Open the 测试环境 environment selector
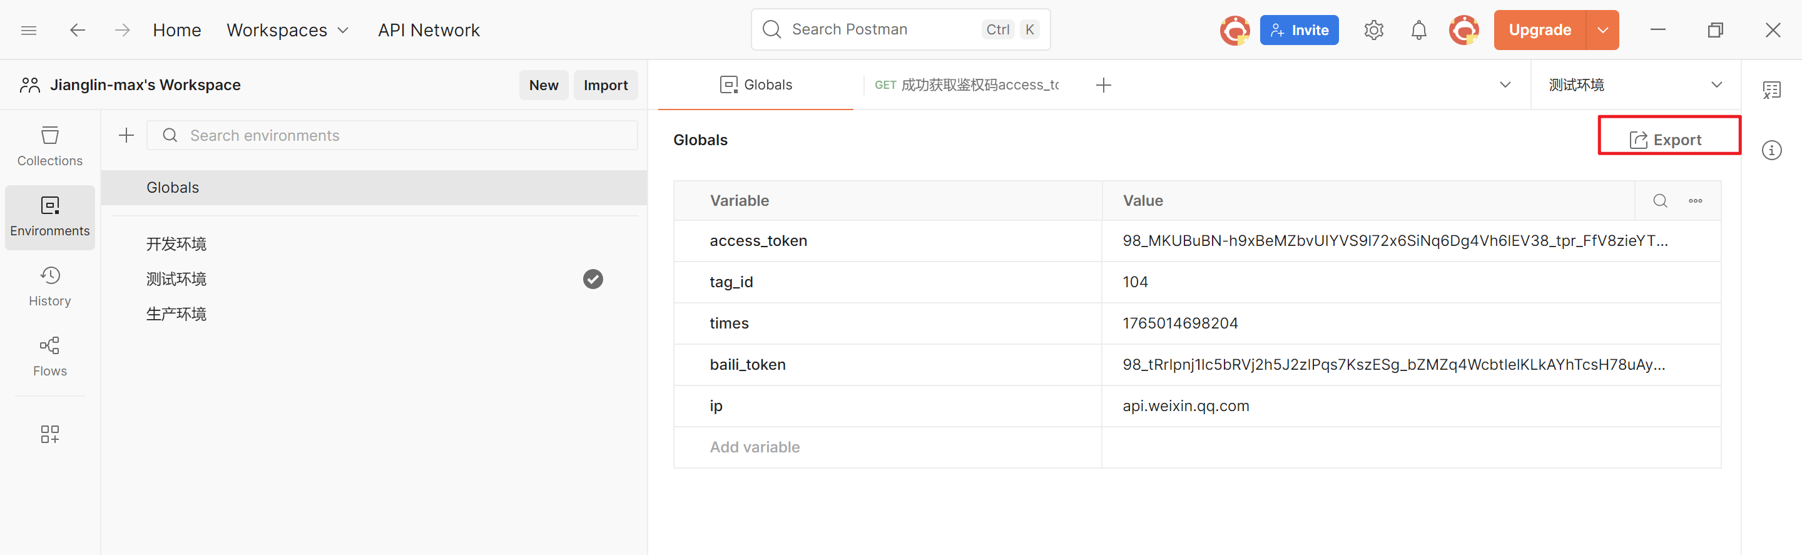Screen dimensions: 1802x555 coord(1635,84)
